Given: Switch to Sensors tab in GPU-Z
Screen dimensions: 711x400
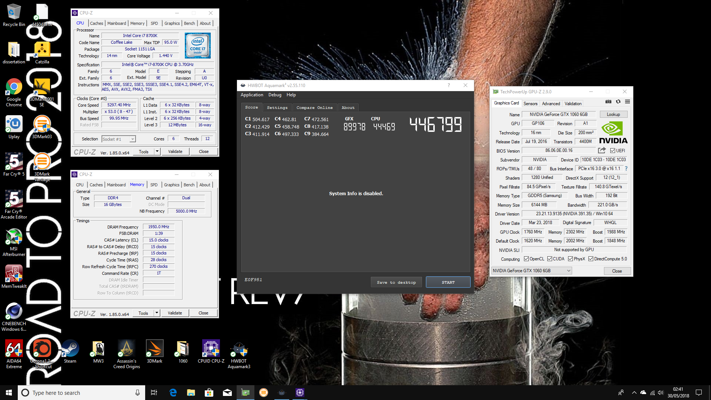Looking at the screenshot, I should [530, 104].
